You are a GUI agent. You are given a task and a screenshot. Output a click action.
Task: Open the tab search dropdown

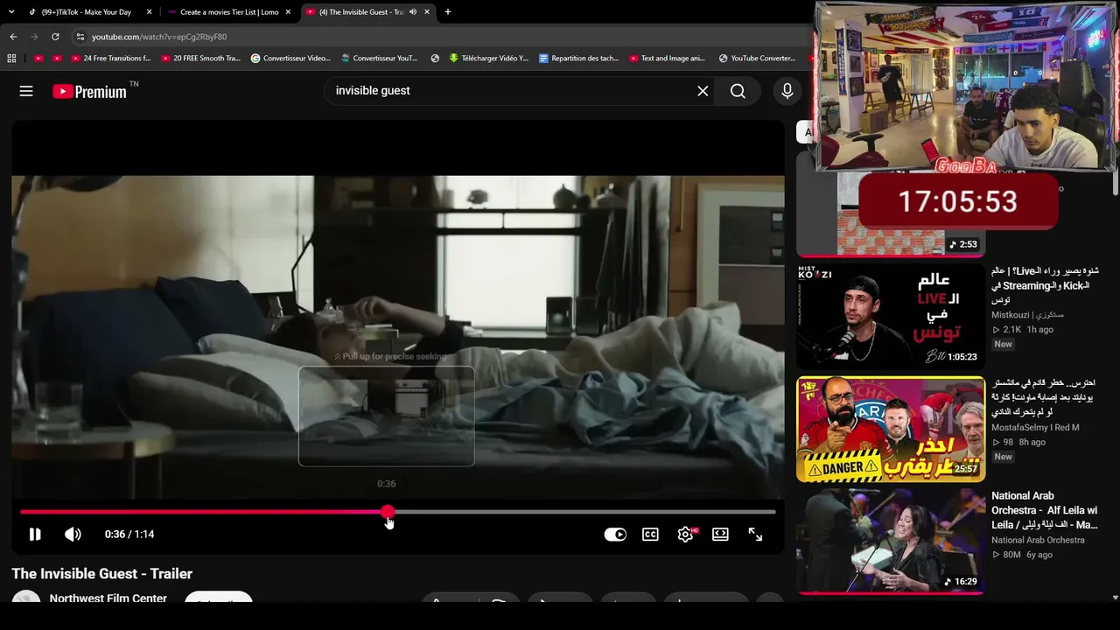tap(11, 12)
